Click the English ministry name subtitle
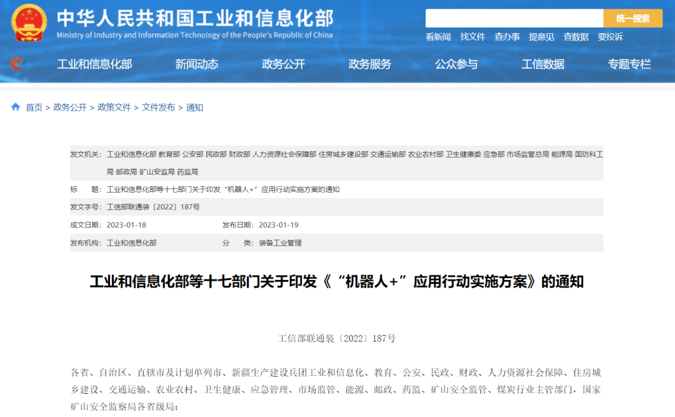 click(194, 35)
